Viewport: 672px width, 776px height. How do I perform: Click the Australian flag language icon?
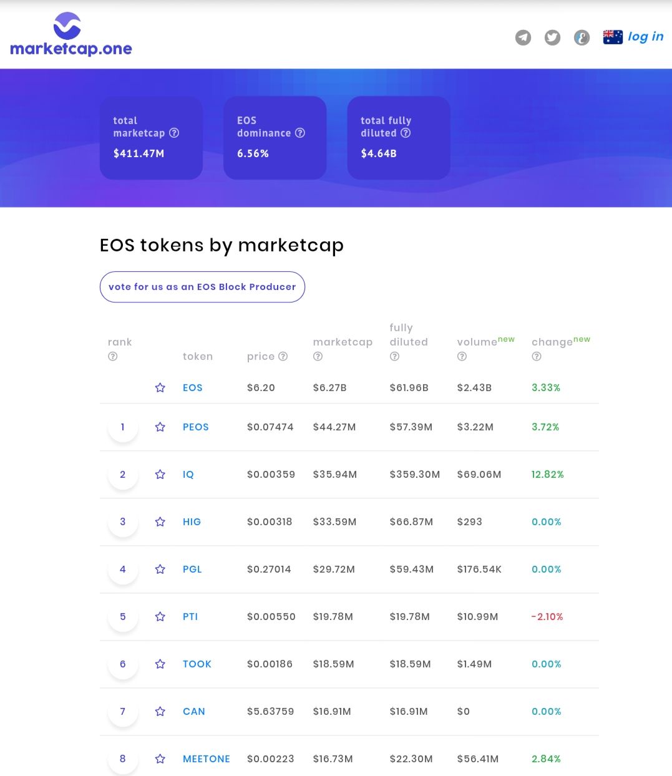pos(613,37)
